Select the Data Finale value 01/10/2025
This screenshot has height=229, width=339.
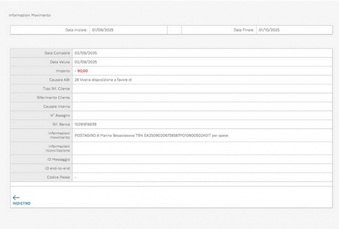(x=269, y=30)
